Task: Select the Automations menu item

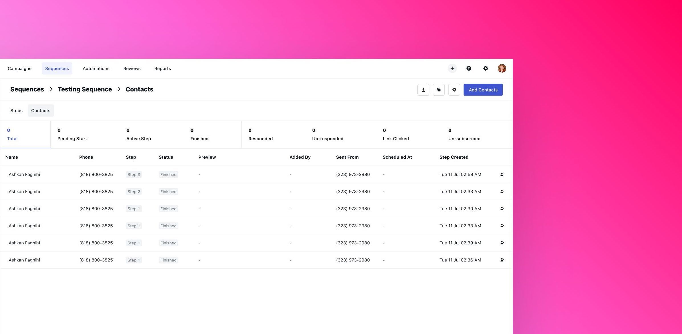Action: coord(96,68)
